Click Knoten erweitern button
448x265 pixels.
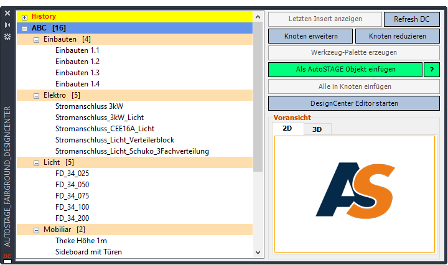[310, 36]
